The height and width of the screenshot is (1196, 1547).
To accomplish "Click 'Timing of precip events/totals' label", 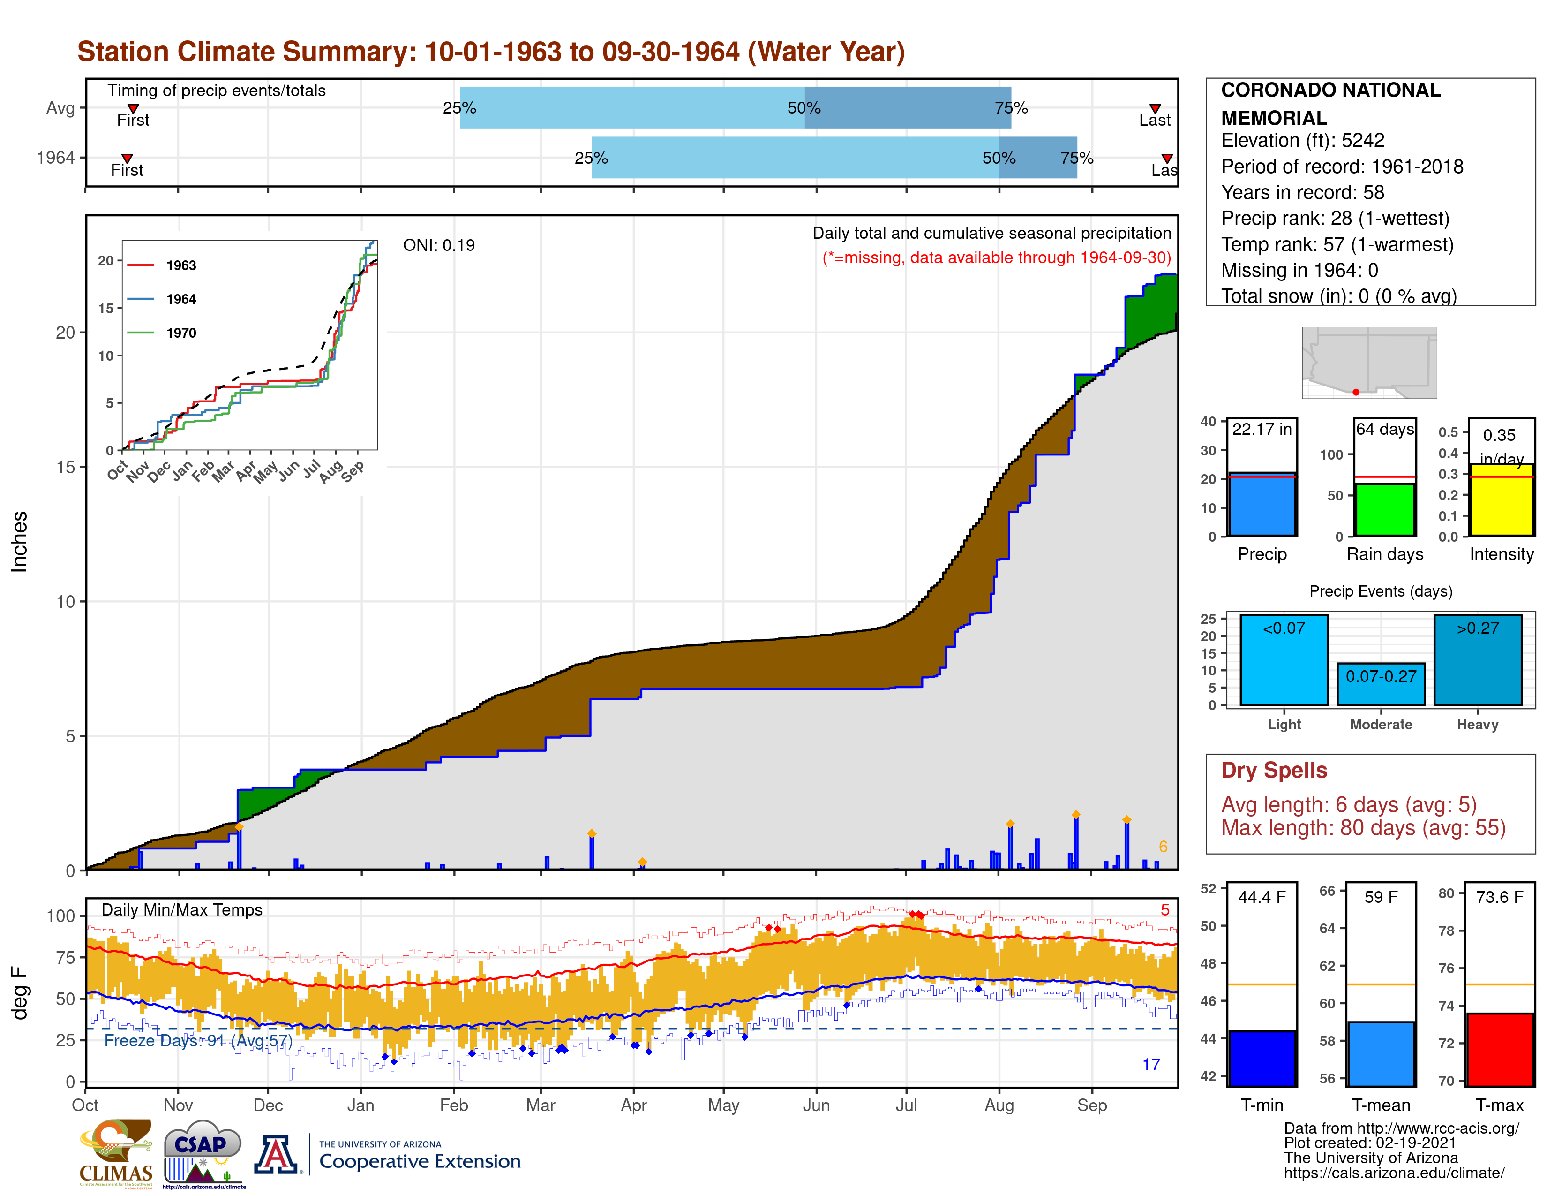I will (x=216, y=91).
